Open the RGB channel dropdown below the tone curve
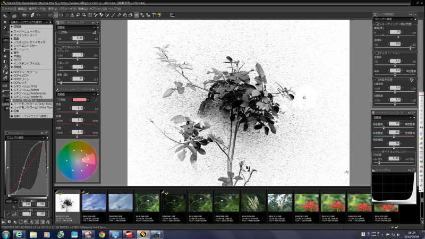The height and width of the screenshot is (239, 425). 11,202
